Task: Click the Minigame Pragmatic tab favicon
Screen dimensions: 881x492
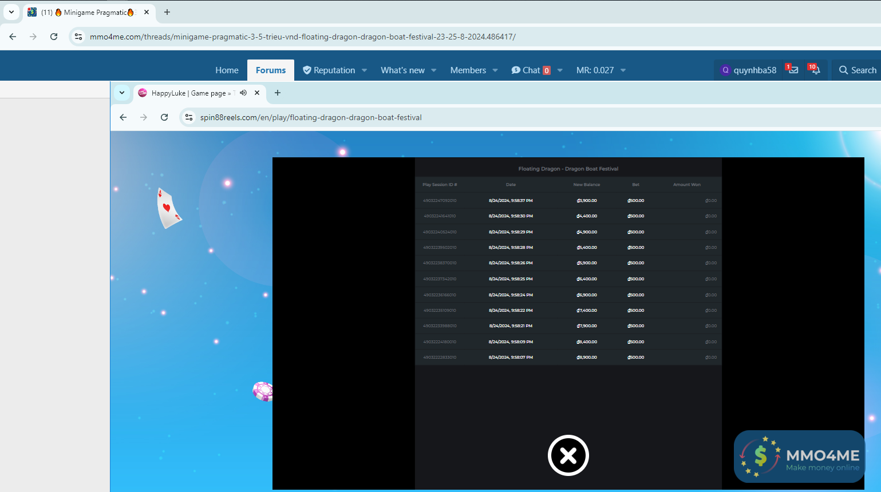Action: 32,12
